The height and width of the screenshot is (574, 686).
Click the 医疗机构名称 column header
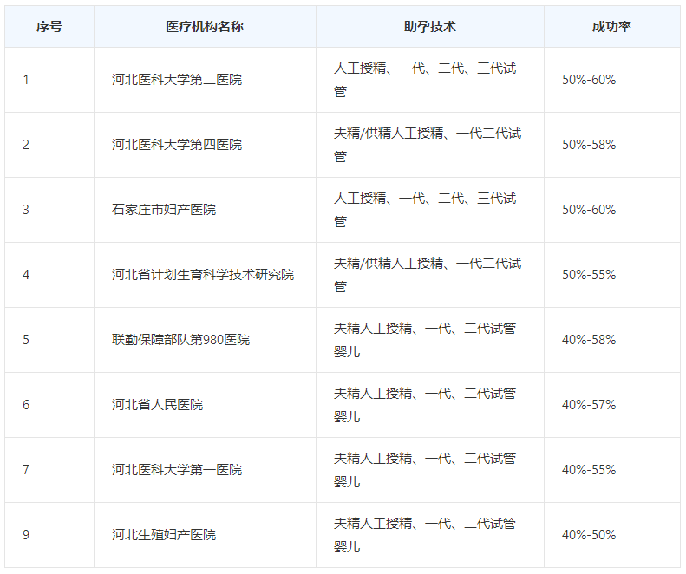[x=205, y=27]
